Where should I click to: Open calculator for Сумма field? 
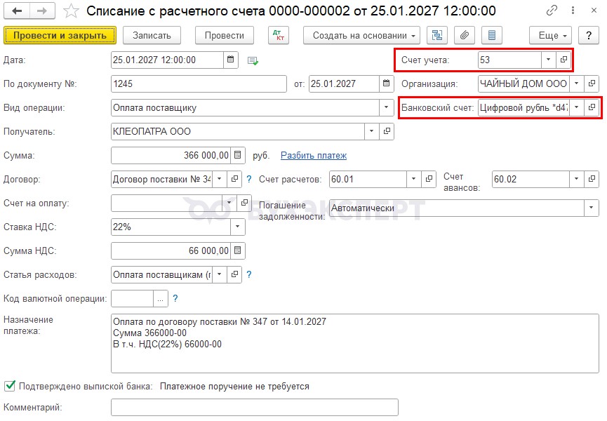[x=238, y=155]
